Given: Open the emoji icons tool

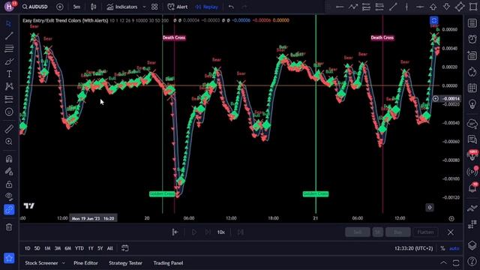Looking at the screenshot, I should 9,112.
